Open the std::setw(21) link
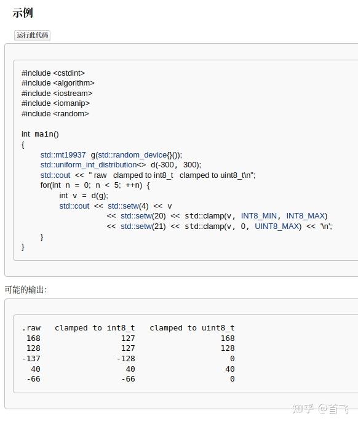Image resolution: width=358 pixels, height=424 pixels. pyautogui.click(x=143, y=226)
